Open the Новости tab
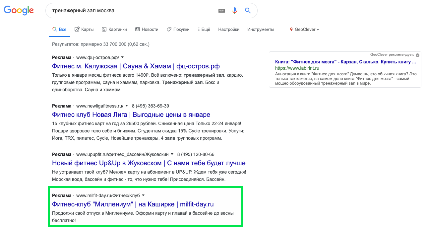Image resolution: width=427 pixels, height=229 pixels. [x=147, y=30]
